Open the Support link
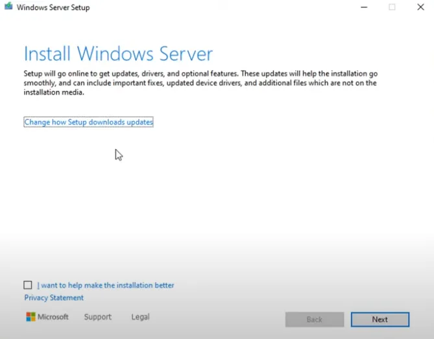 click(98, 316)
